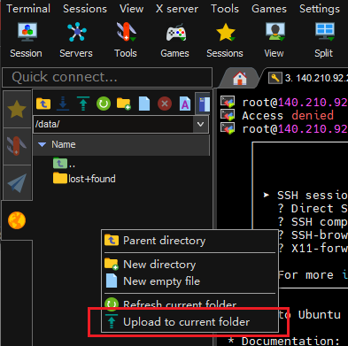The width and height of the screenshot is (348, 346).
Task: Click the red delete icon in SFTP toolbar
Action: [165, 104]
